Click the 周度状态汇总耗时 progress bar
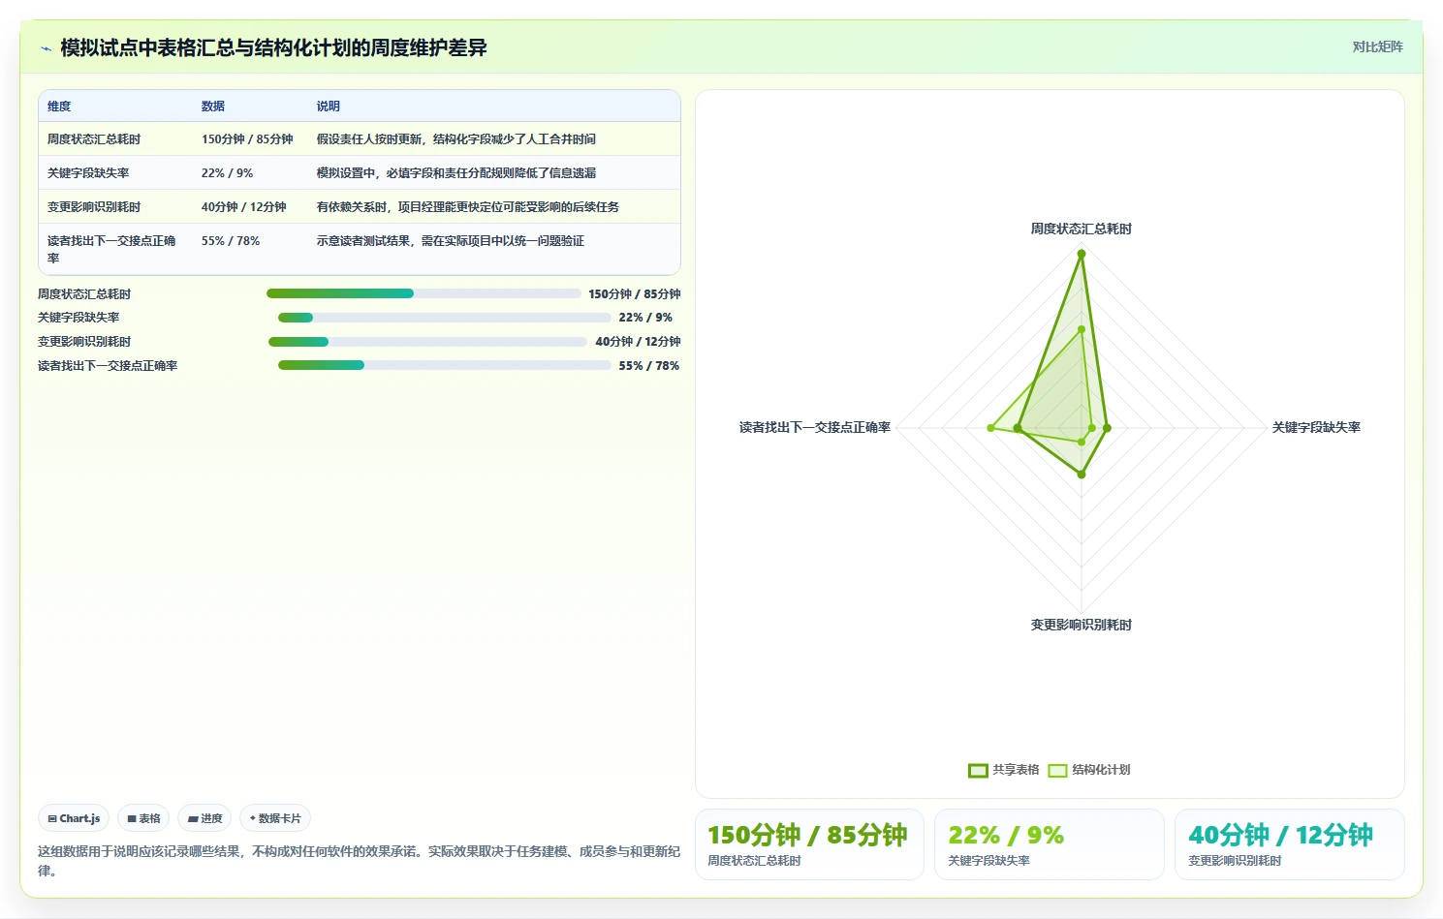This screenshot has height=919, width=1443. point(423,293)
